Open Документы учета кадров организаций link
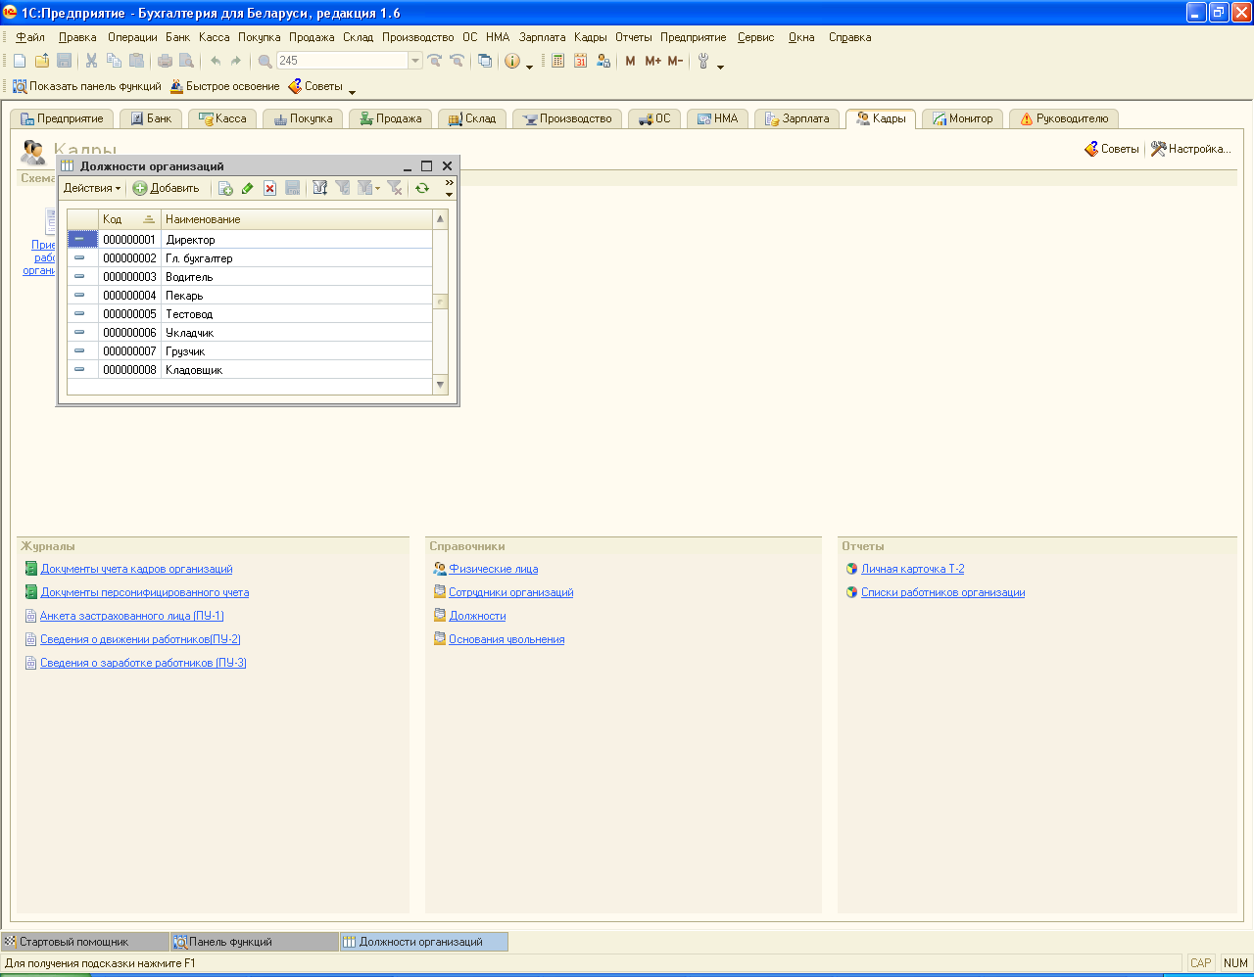Screen dimensions: 1254x977 click(x=136, y=569)
